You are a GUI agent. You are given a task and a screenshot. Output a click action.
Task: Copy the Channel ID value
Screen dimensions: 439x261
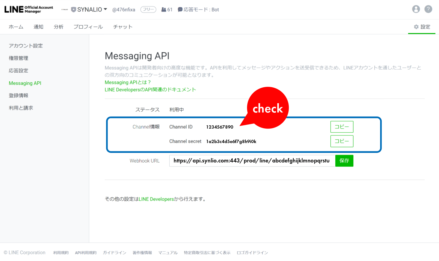pos(342,127)
